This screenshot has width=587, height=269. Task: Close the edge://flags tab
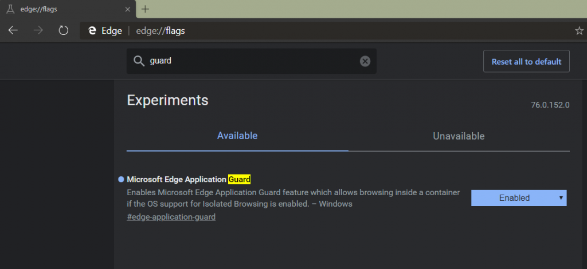[x=128, y=9]
